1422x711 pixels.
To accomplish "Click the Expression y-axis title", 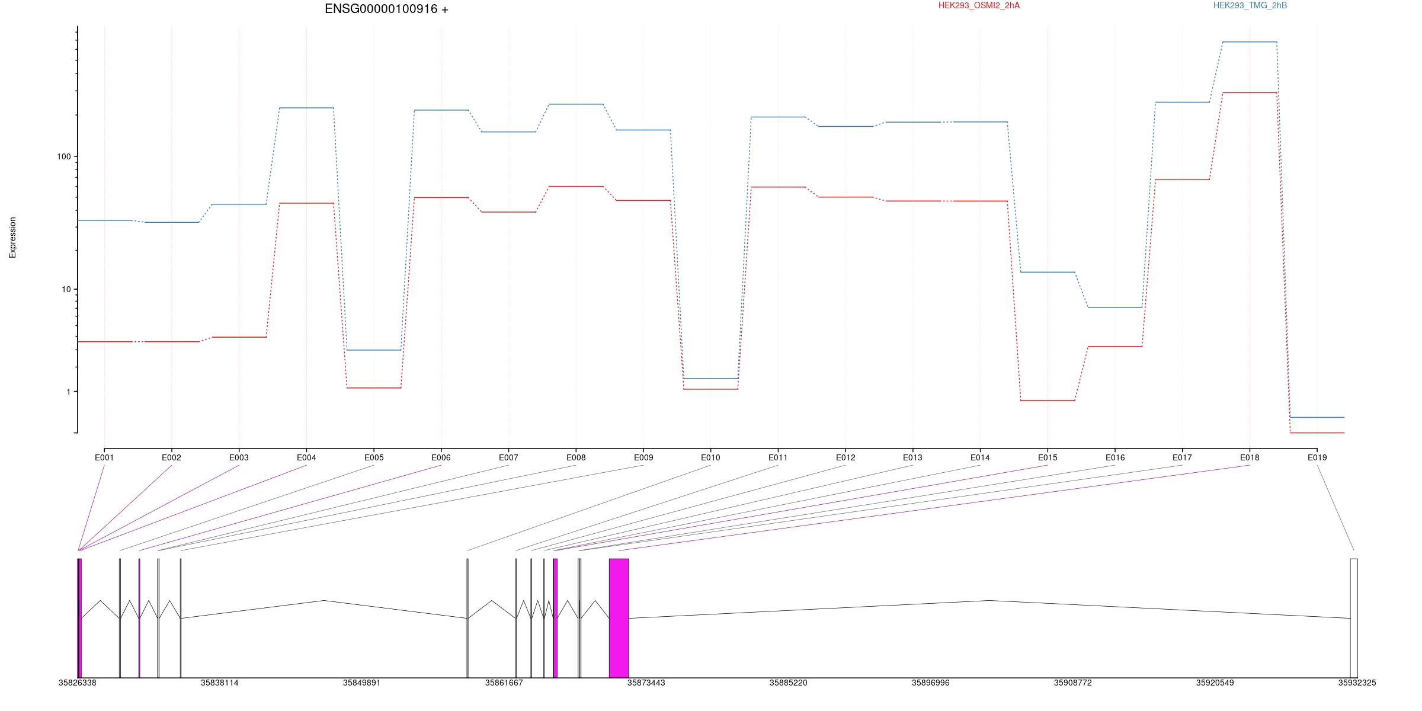I will click(12, 238).
